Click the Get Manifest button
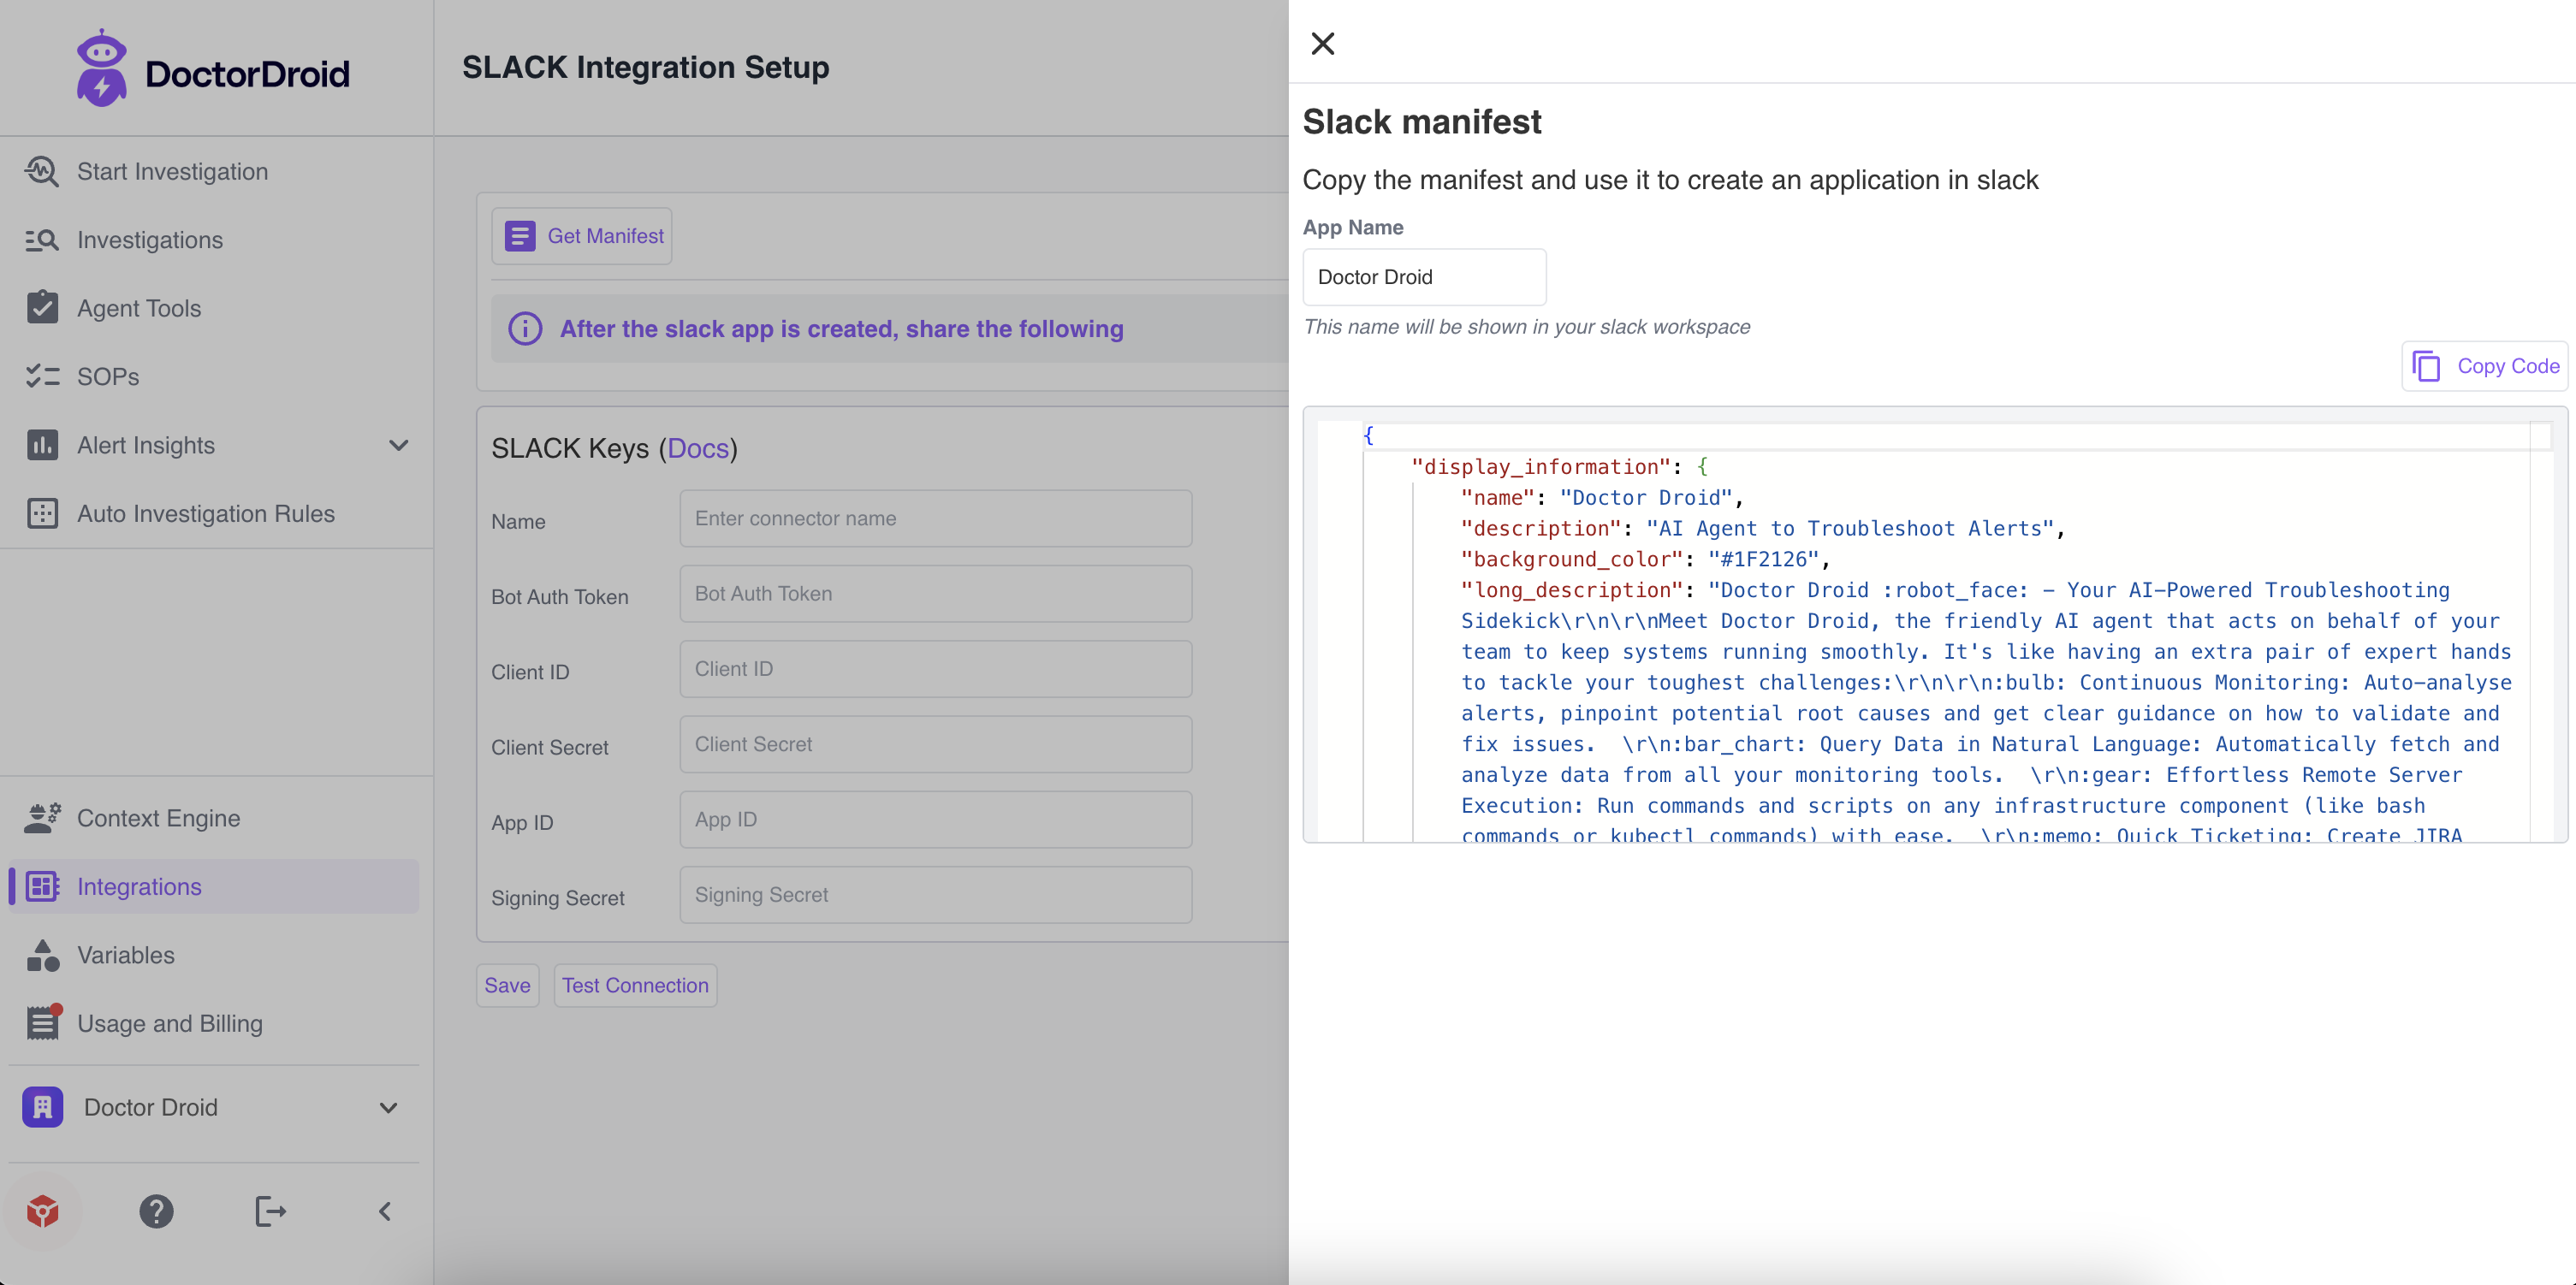The height and width of the screenshot is (1285, 2576). pos(582,236)
